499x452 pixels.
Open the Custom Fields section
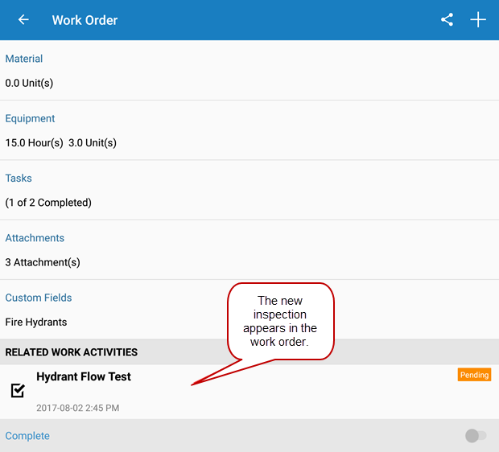tap(39, 298)
